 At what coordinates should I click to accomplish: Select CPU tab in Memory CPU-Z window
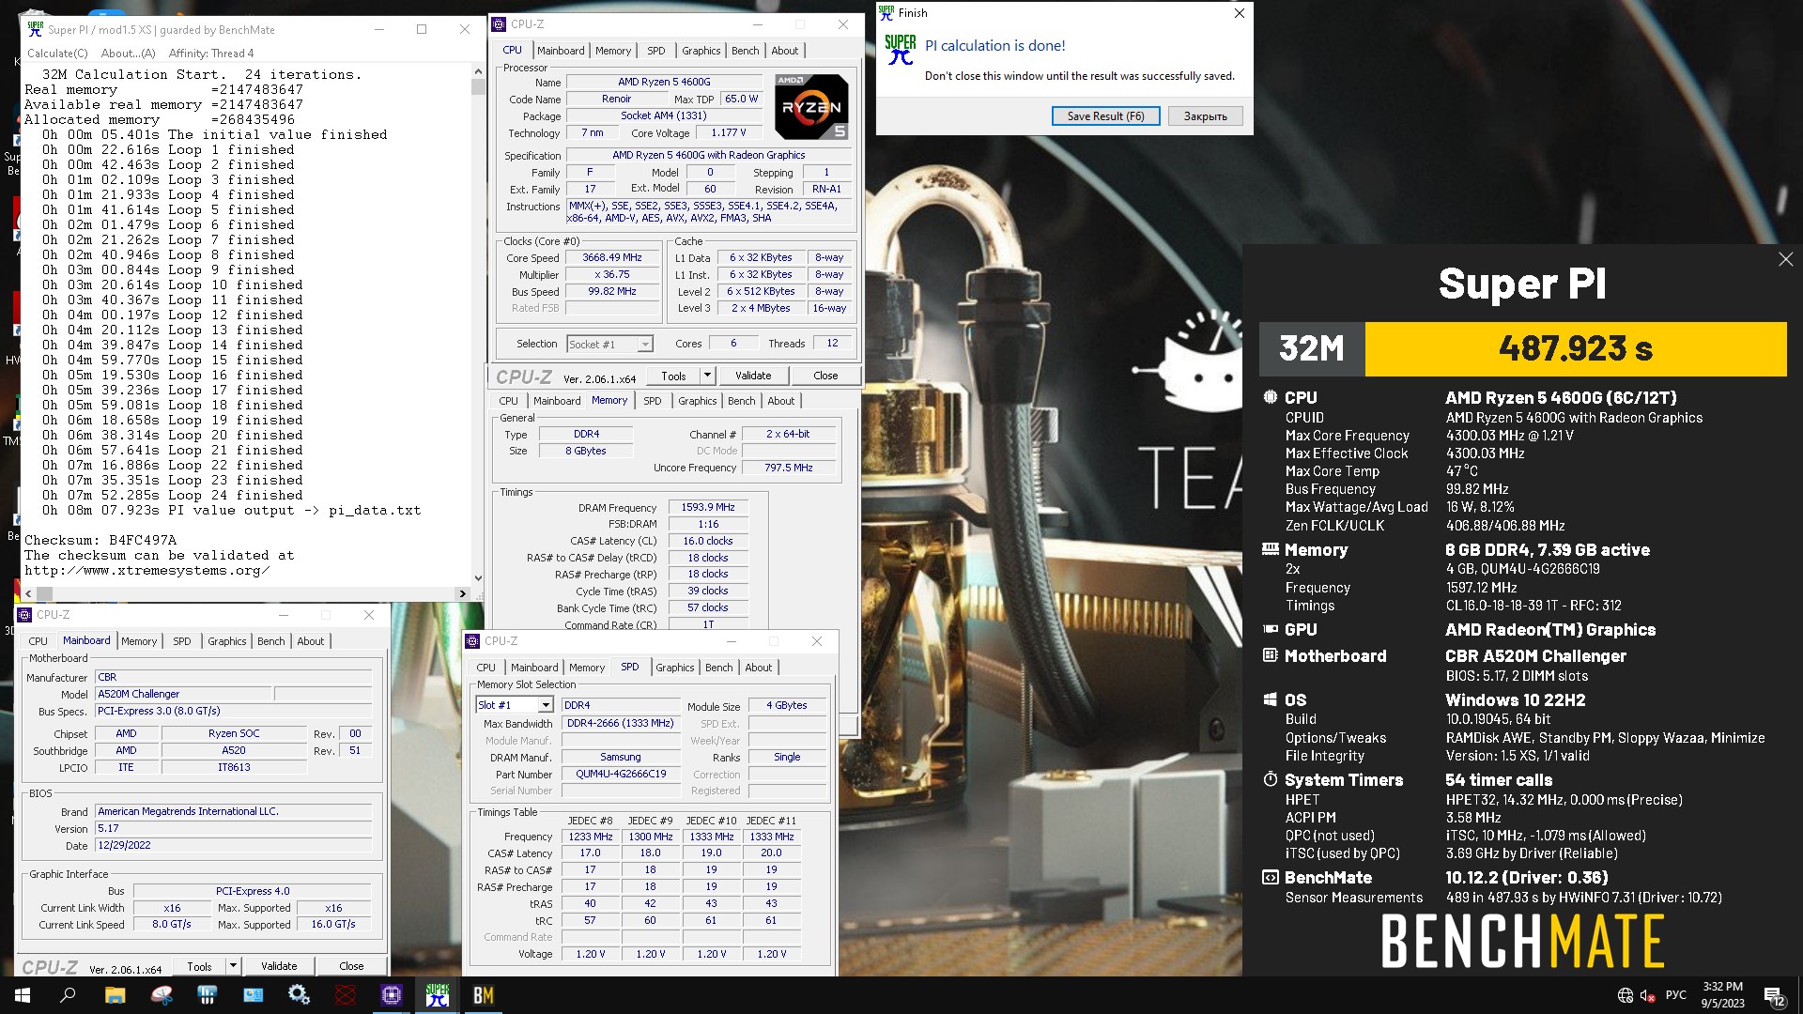click(508, 401)
